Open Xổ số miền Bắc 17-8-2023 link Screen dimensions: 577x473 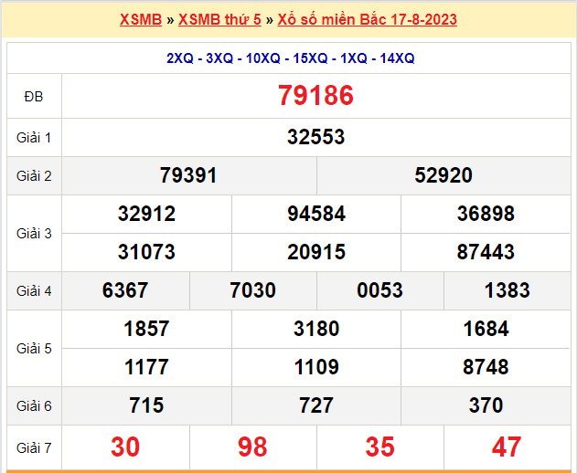[368, 19]
